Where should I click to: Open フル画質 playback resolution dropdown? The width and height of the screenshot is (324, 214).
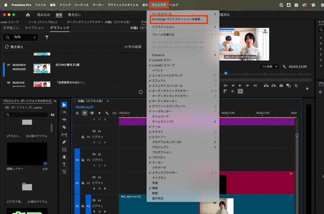[x=269, y=66]
